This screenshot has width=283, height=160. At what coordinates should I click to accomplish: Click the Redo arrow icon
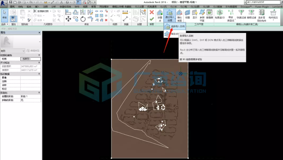37,2
